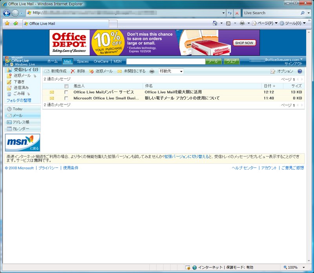The width and height of the screenshot is (314, 273).
Task: Click the envelope icon of 12:12 message
Action: click(x=52, y=92)
